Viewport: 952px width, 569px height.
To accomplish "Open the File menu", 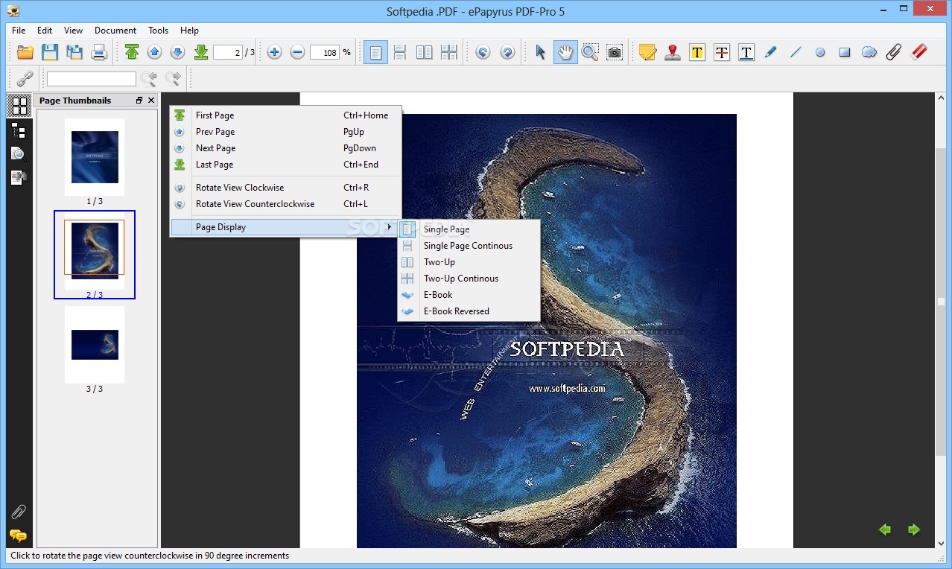I will [x=19, y=31].
